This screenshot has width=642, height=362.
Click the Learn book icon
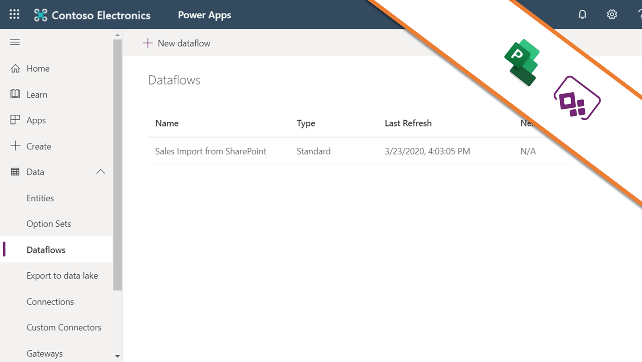click(x=15, y=94)
